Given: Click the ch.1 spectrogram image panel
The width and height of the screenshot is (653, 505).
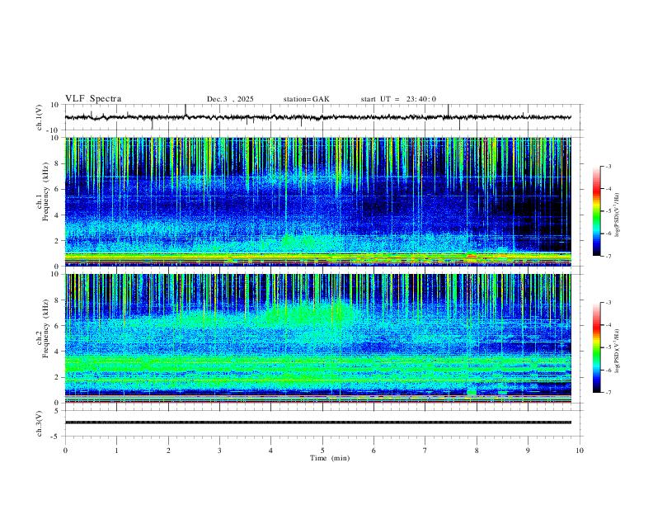Looking at the screenshot, I should (318, 201).
